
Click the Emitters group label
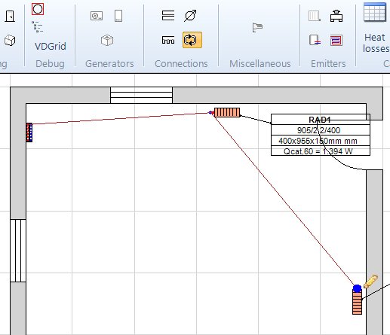pos(328,64)
